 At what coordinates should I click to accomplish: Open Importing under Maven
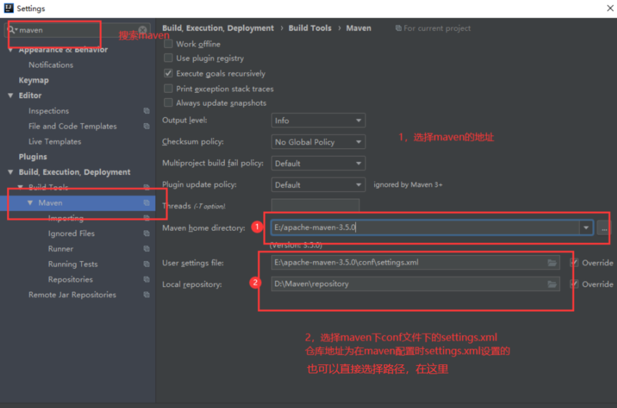(66, 218)
